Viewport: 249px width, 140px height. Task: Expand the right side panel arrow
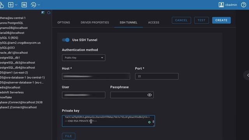247,75
